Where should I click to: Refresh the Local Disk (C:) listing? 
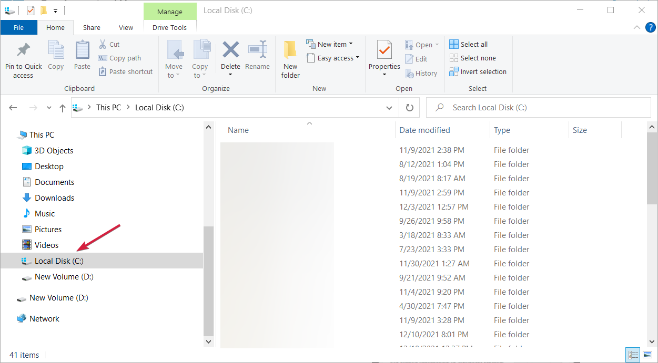410,108
